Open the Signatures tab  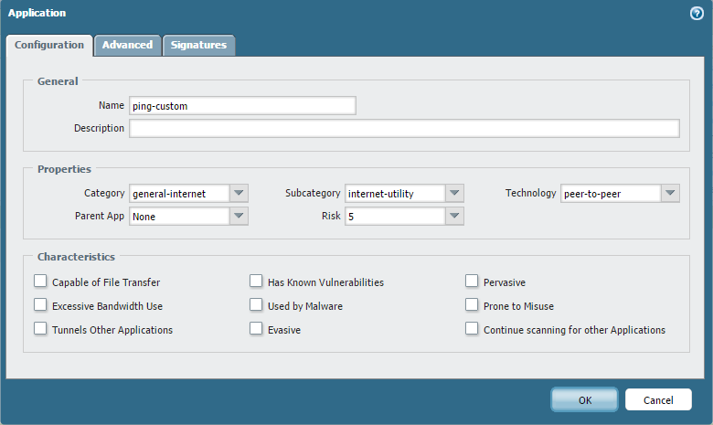[198, 45]
